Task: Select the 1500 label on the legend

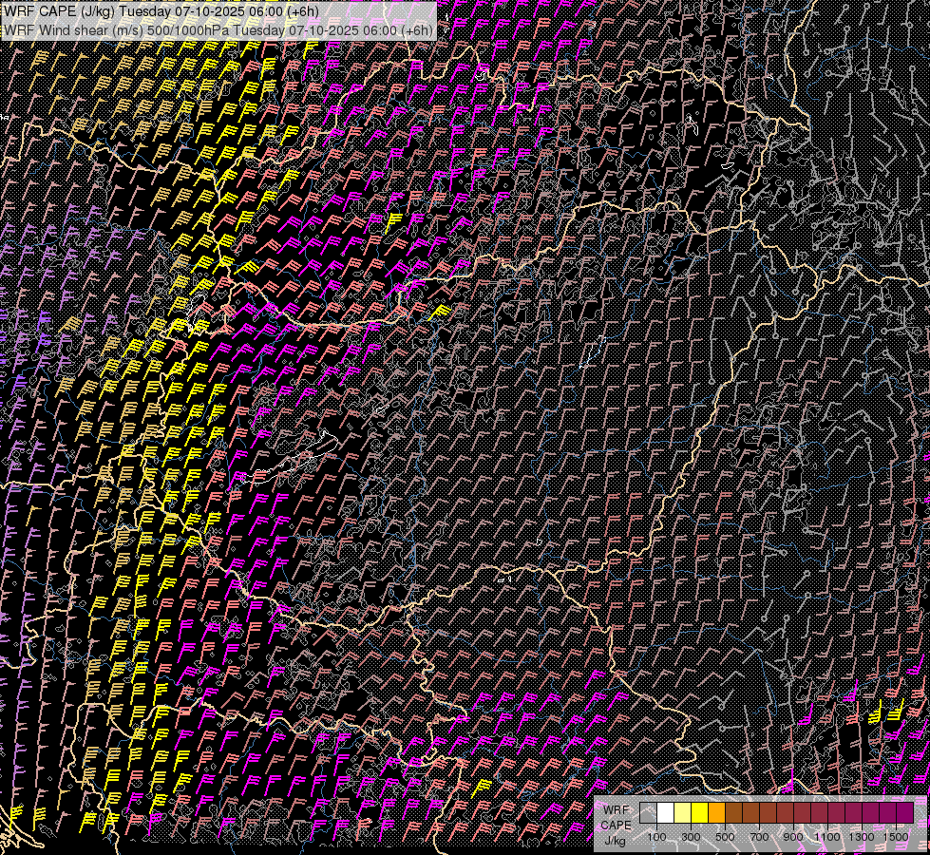Action: point(896,836)
